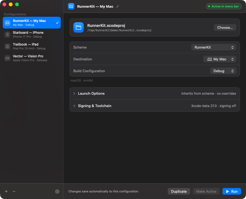This screenshot has height=199, width=246.
Task: Click the "iPhone 17 Pro · Debug" subtitle
Action: (27, 37)
